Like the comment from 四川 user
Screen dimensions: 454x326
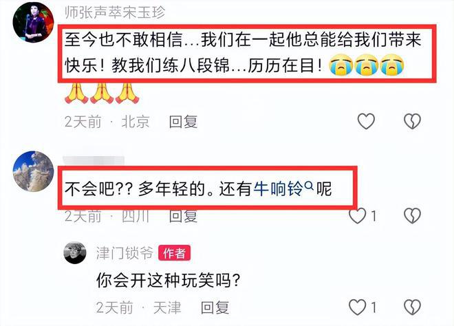click(x=358, y=216)
